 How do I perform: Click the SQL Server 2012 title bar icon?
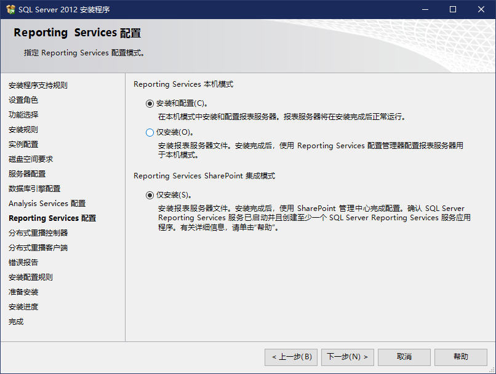point(10,9)
